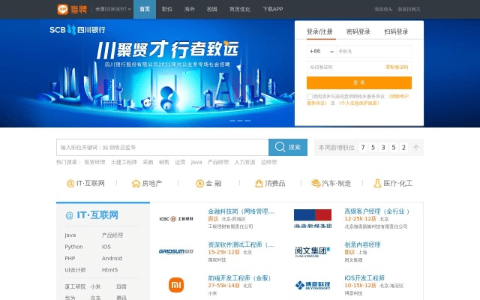Click the 我是猎头 link

pos(383,10)
